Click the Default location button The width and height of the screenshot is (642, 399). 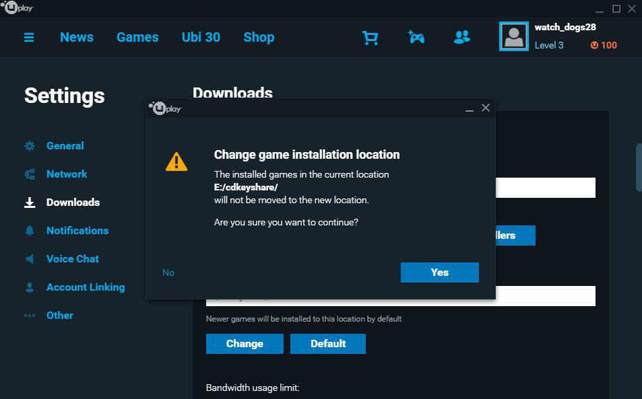click(x=327, y=343)
